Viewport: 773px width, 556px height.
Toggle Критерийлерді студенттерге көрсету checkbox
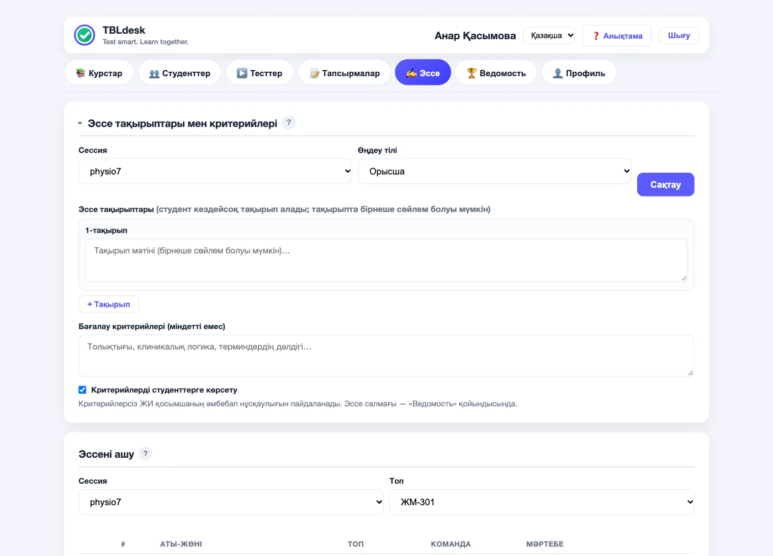(x=82, y=390)
